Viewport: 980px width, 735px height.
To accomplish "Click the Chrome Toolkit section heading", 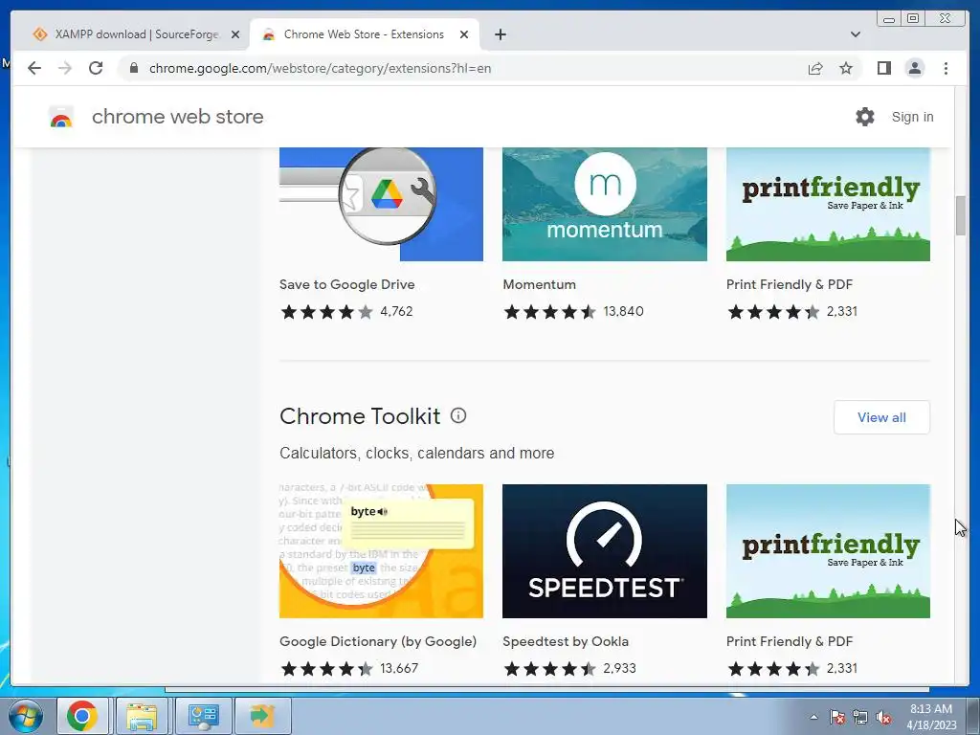I will click(x=360, y=416).
